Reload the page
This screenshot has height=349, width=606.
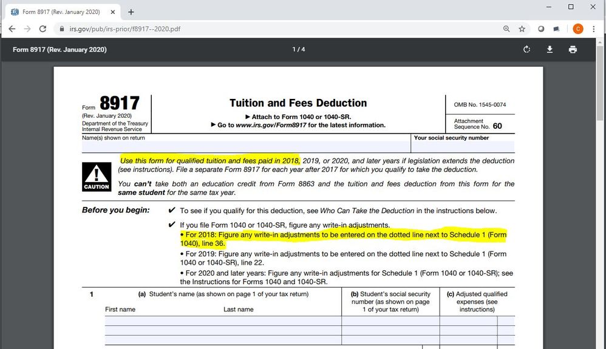pos(43,29)
